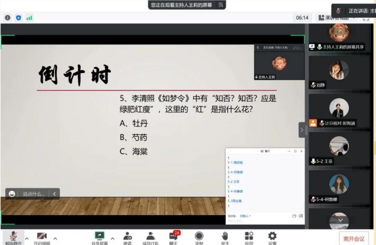Start 录制 (recording) of the meeting
This screenshot has width=376, height=245.
tap(199, 237)
